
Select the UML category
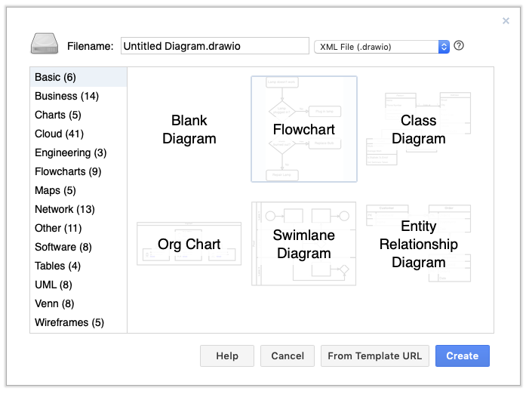pos(54,285)
